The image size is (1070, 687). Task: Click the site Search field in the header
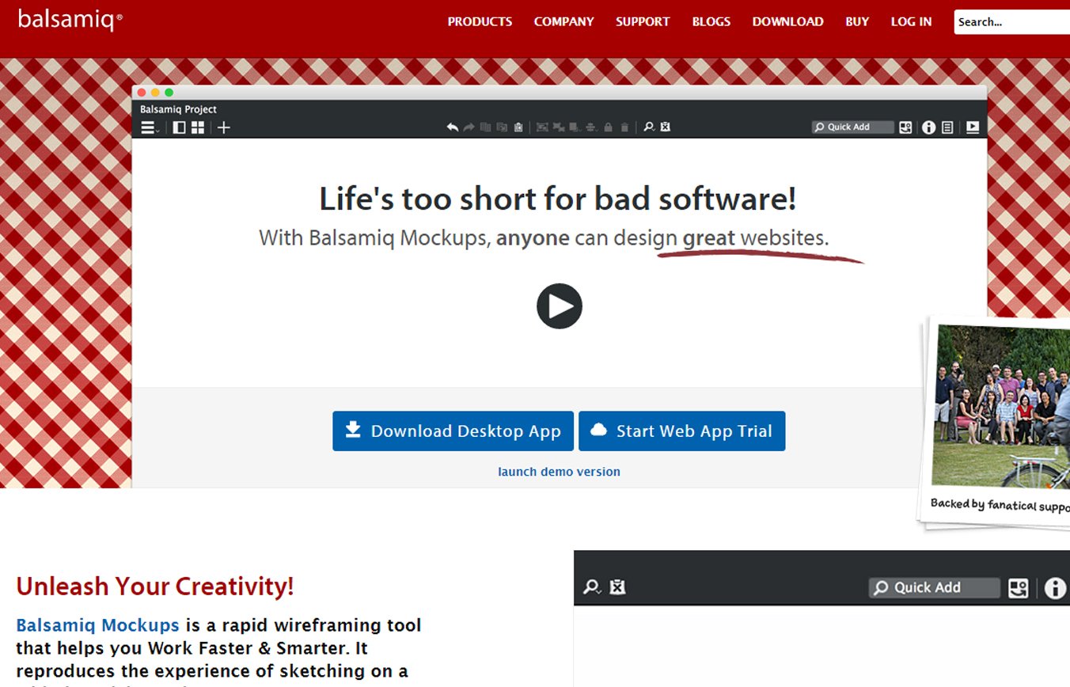click(1011, 22)
